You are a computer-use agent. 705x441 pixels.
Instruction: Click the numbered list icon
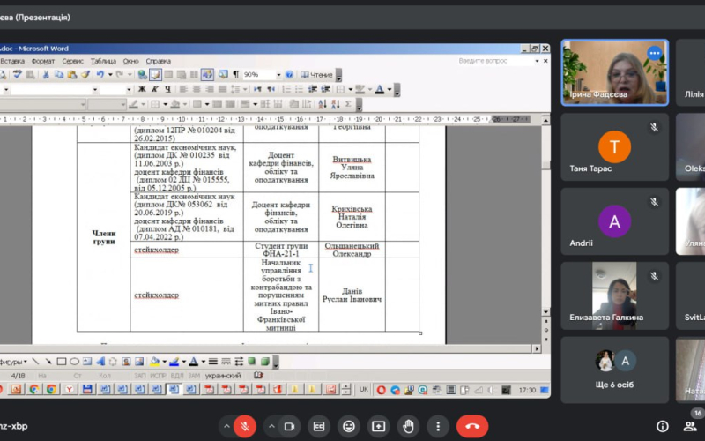(286, 90)
